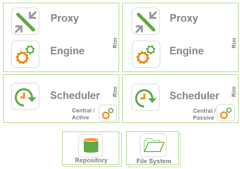Click the Engine label above the Active scheduler
This screenshot has width=240, height=169.
[x=67, y=51]
